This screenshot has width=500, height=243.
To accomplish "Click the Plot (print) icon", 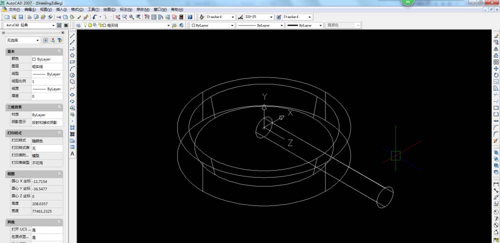I will point(29,17).
